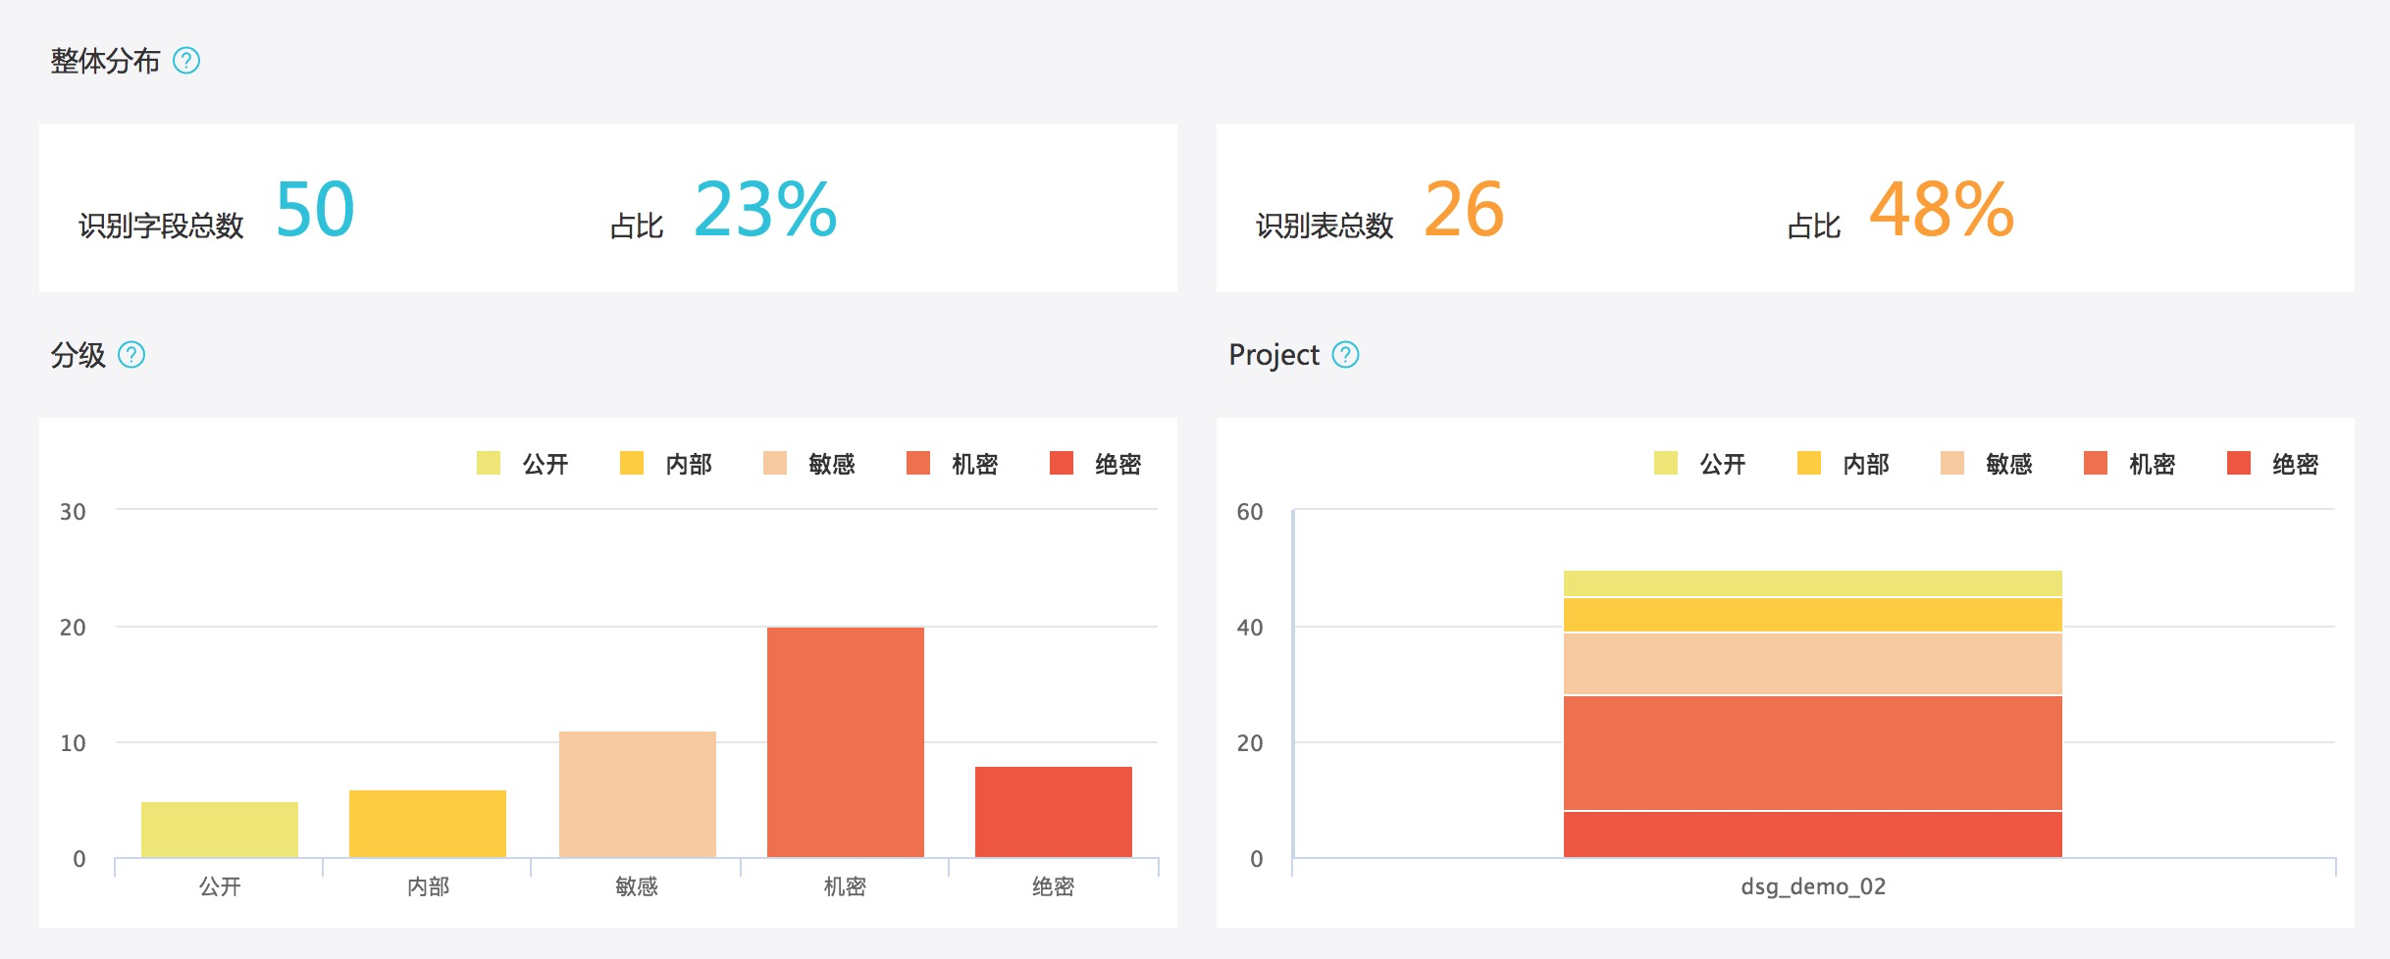This screenshot has height=959, width=2390.
Task: Click 公开 x-axis label in 分级 chart
Action: pyautogui.click(x=220, y=886)
